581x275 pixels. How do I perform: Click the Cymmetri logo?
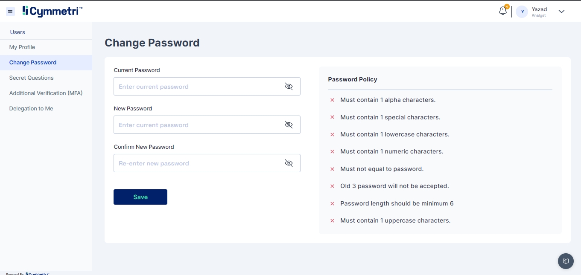52,12
